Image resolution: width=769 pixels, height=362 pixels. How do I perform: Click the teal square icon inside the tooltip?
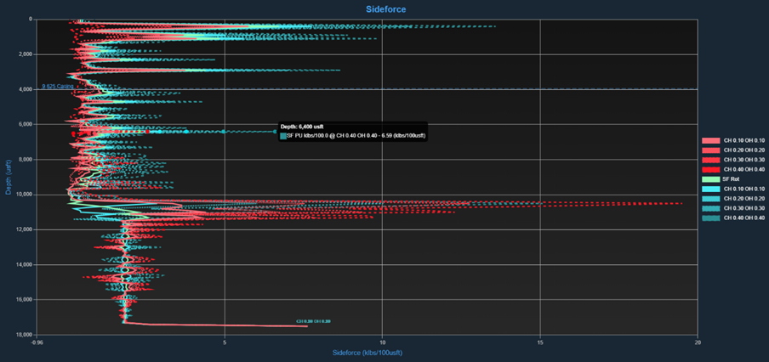[283, 134]
